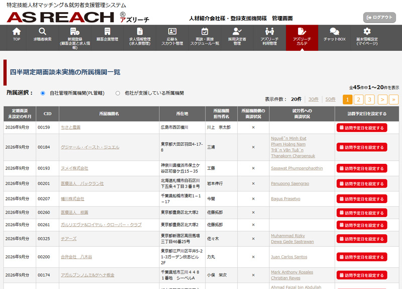Screen dimensions: 402x289
Task: Open worker Muhammad Rizky link
Action: click(x=288, y=236)
